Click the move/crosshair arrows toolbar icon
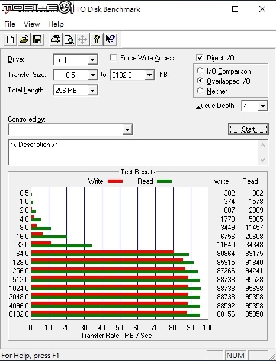Image resolution: width=276 pixels, height=361 pixels. coord(82,39)
